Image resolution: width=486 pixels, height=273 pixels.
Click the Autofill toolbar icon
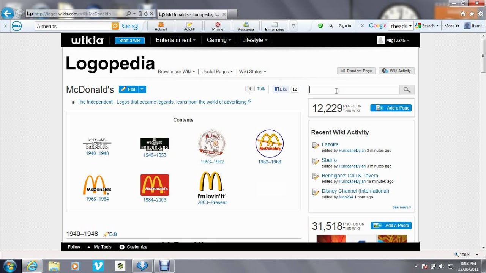click(189, 26)
